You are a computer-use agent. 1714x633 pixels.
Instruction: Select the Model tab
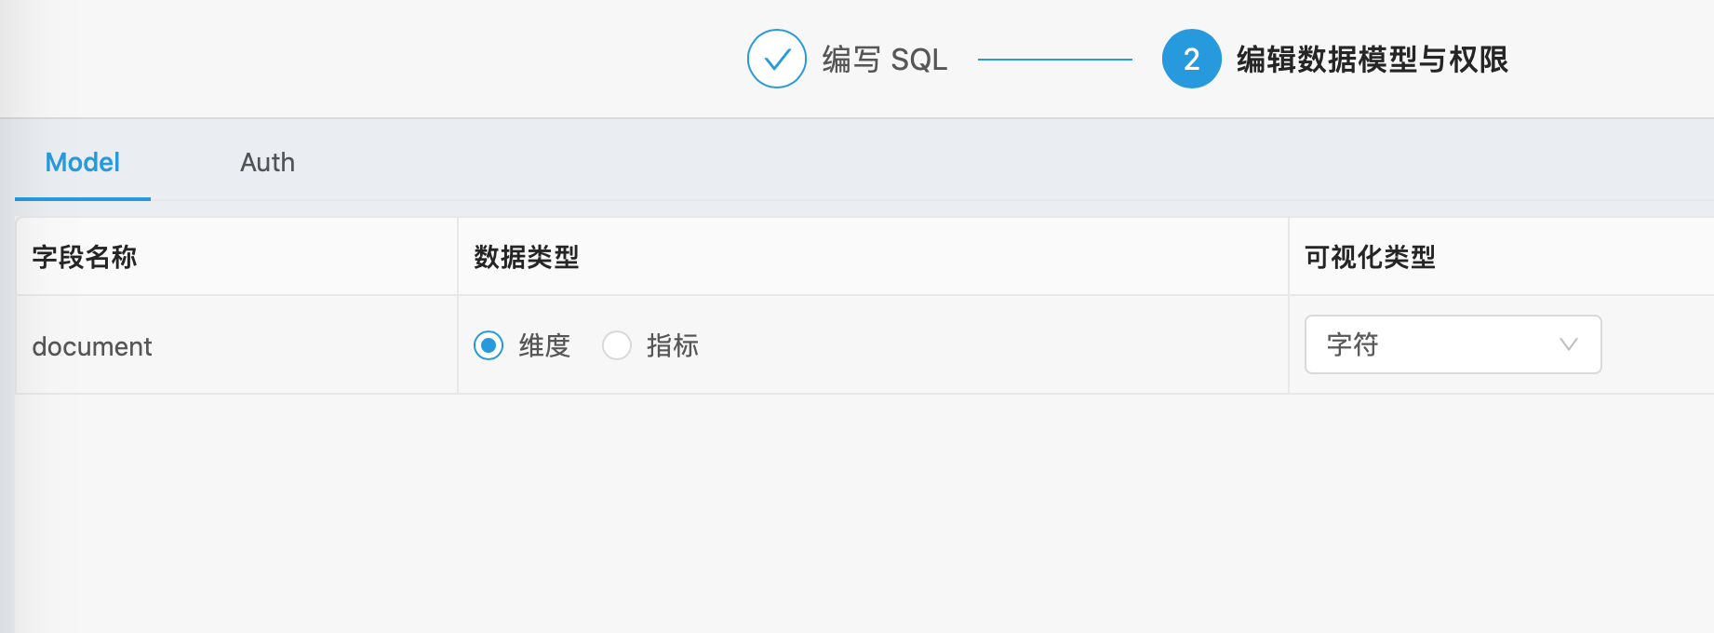click(x=82, y=162)
